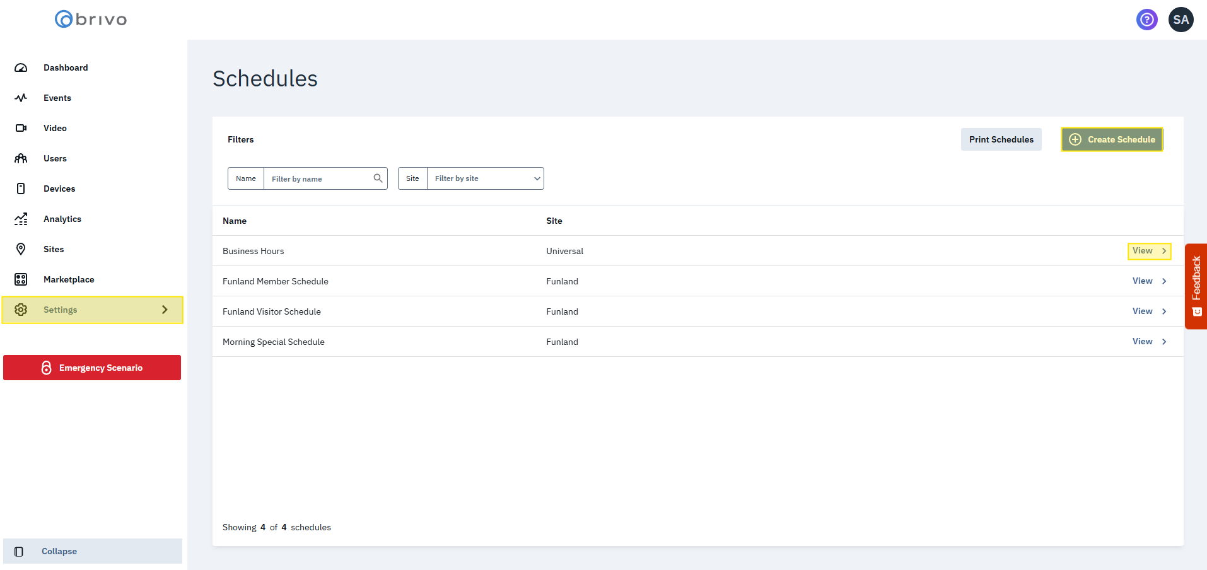Collapse the sidebar navigation
1207x570 pixels.
[59, 551]
